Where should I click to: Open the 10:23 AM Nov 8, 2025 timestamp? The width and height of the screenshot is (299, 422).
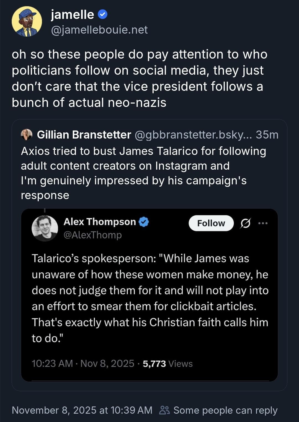pyautogui.click(x=83, y=363)
